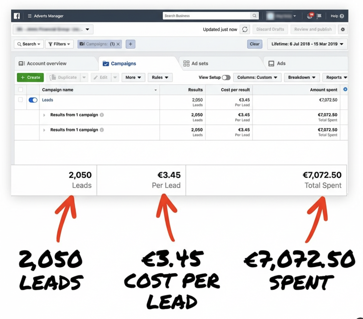Expand the Filters dropdown

point(59,44)
